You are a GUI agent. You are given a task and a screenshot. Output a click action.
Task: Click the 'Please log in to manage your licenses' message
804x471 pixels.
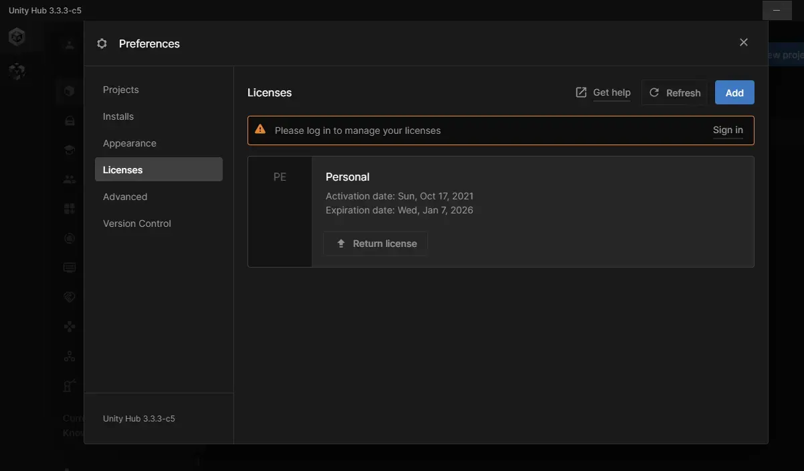(358, 130)
